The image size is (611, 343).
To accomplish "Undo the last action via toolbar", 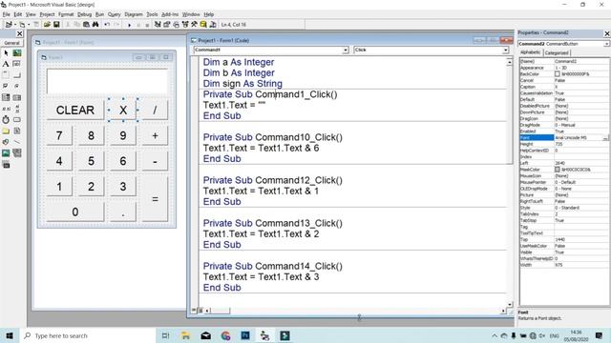I will 107,25.
